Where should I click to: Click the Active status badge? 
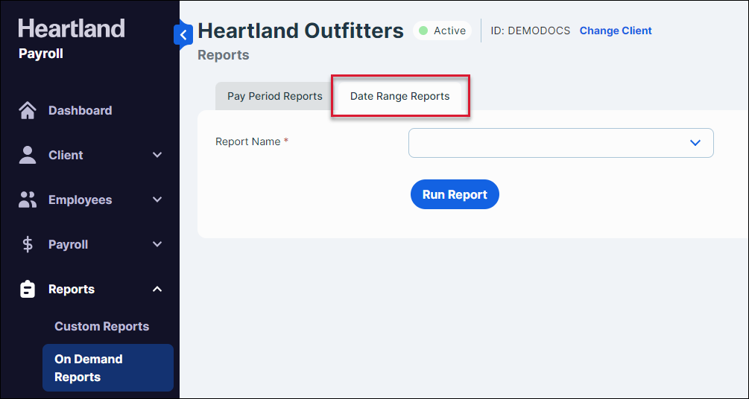[443, 31]
